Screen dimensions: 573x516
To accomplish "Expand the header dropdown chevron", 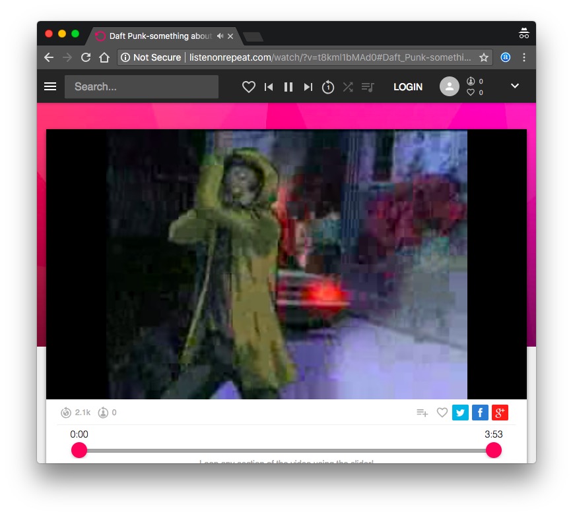I will pos(514,86).
